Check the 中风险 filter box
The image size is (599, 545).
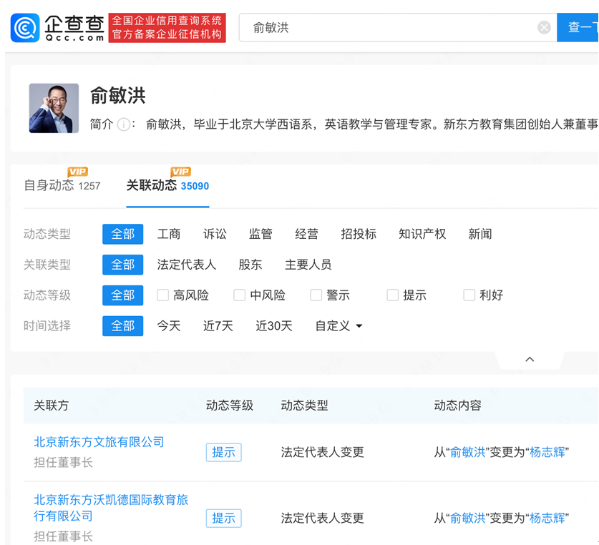click(x=240, y=295)
